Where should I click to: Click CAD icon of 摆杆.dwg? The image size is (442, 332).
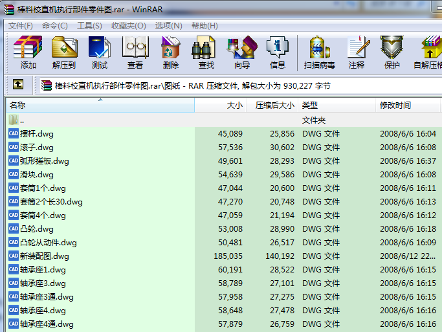(x=13, y=133)
